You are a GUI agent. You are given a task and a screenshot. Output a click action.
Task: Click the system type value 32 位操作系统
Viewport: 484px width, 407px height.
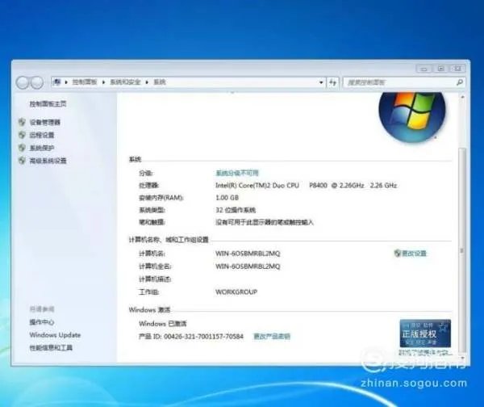tap(236, 210)
